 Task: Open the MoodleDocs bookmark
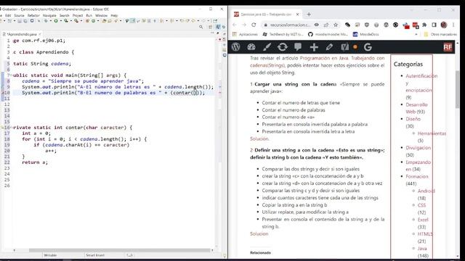pos(366,34)
